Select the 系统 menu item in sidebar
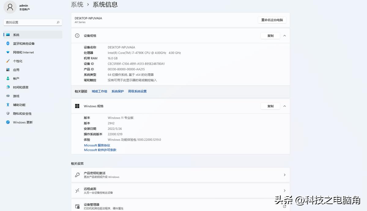This screenshot has width=367, height=211. click(x=8, y=35)
